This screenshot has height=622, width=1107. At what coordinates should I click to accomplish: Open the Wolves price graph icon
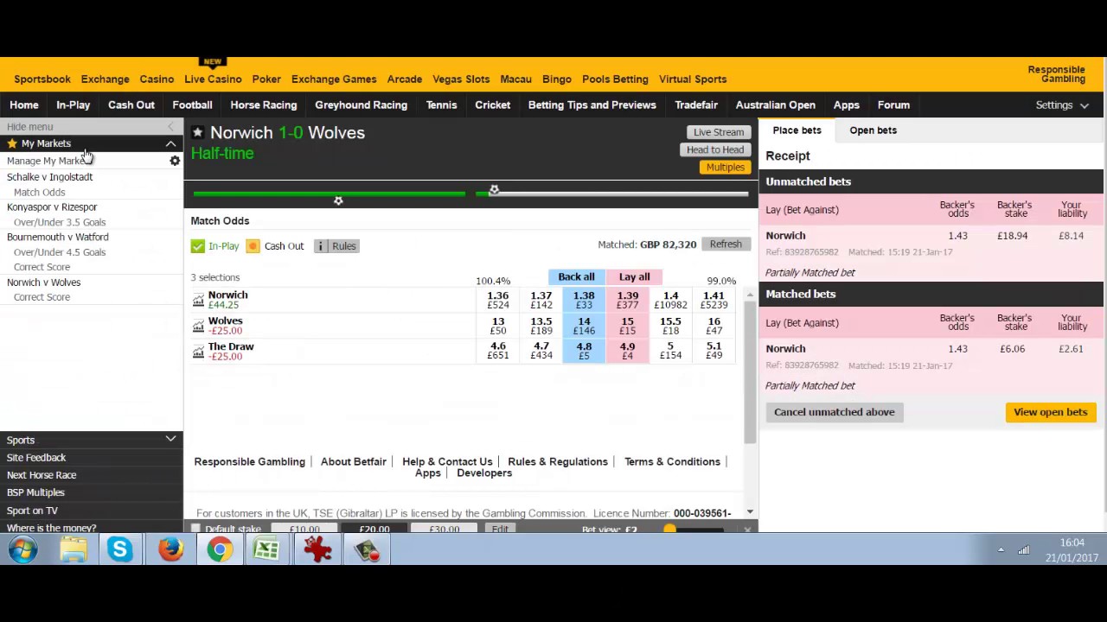tap(198, 326)
